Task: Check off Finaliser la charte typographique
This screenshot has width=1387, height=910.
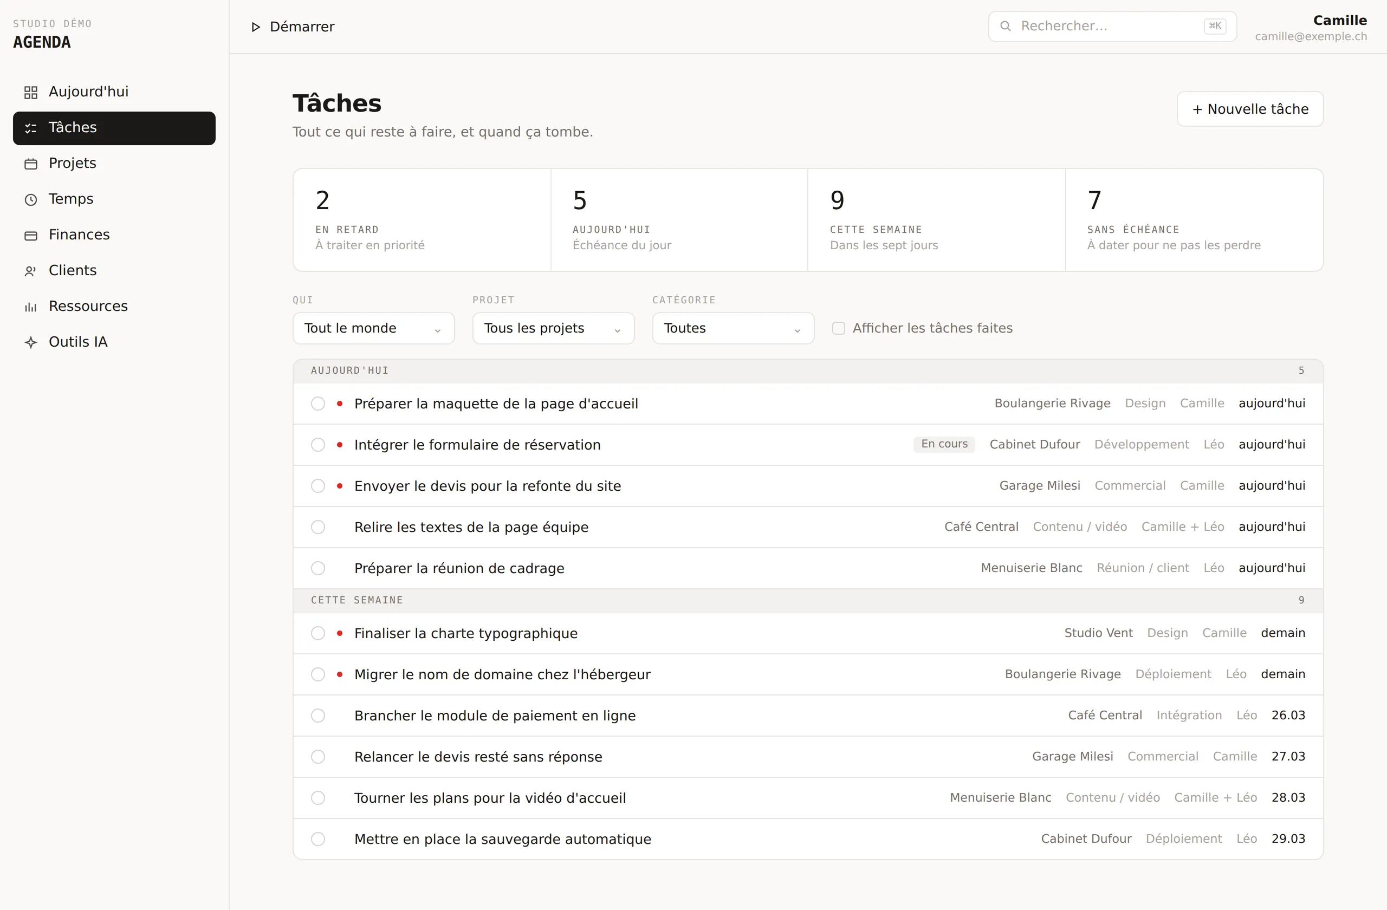Action: tap(317, 633)
